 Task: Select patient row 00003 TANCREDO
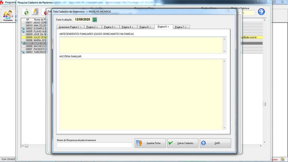34,52
